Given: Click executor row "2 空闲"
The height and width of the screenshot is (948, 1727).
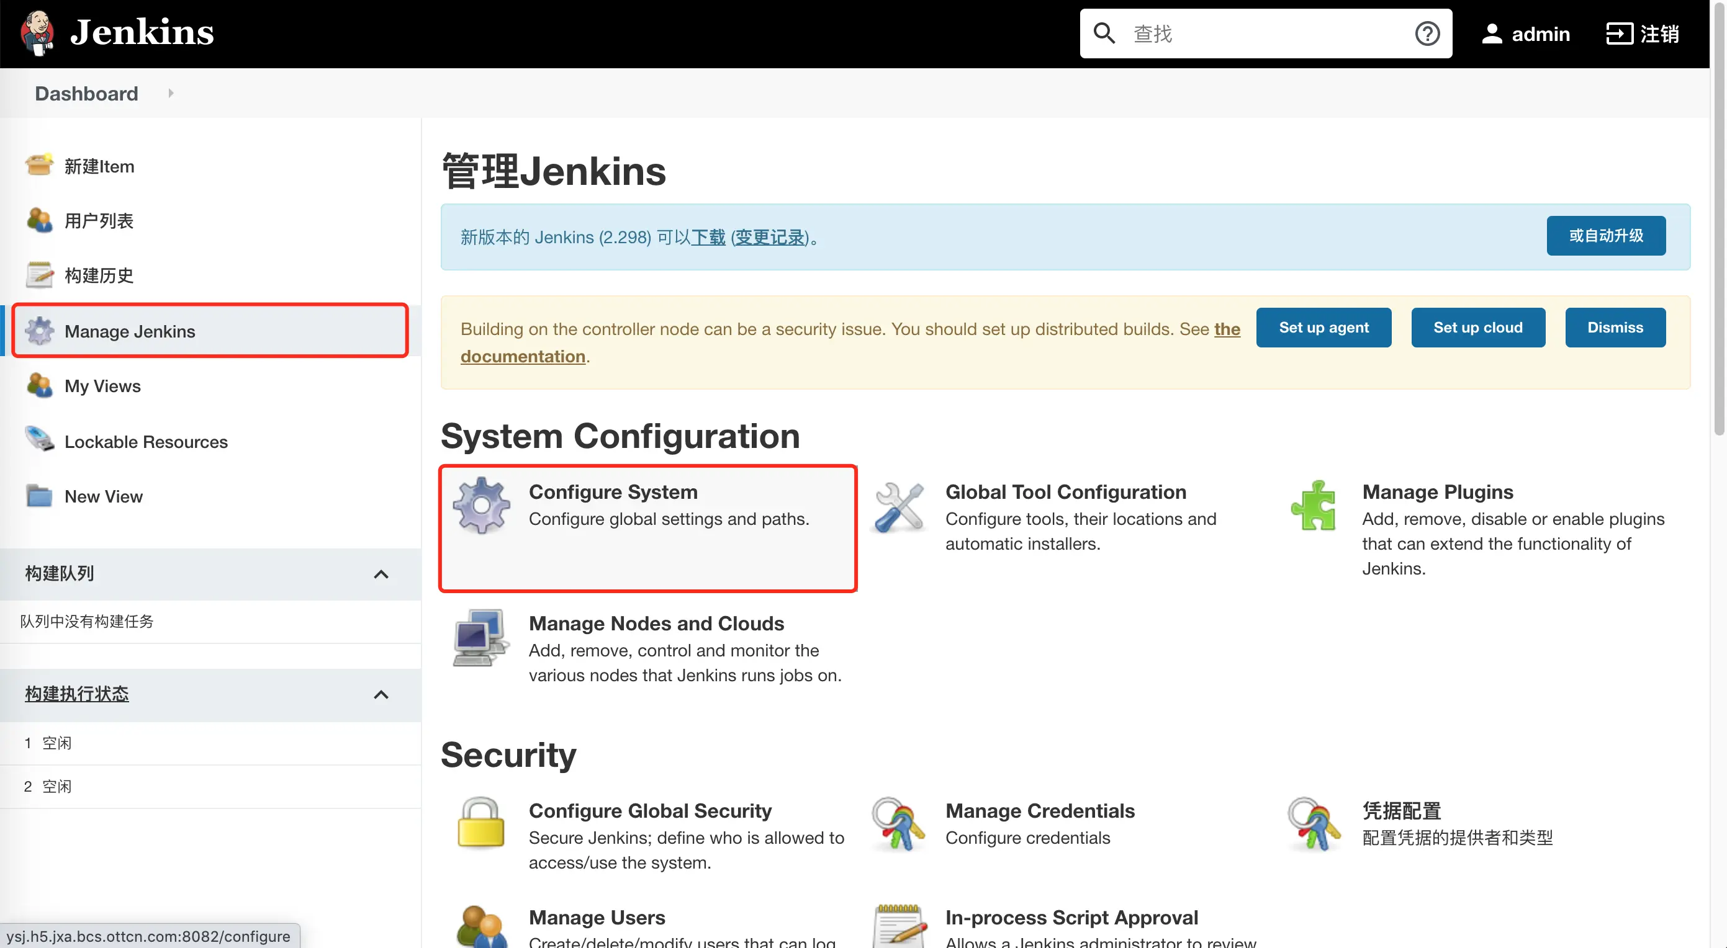Looking at the screenshot, I should tap(210, 787).
